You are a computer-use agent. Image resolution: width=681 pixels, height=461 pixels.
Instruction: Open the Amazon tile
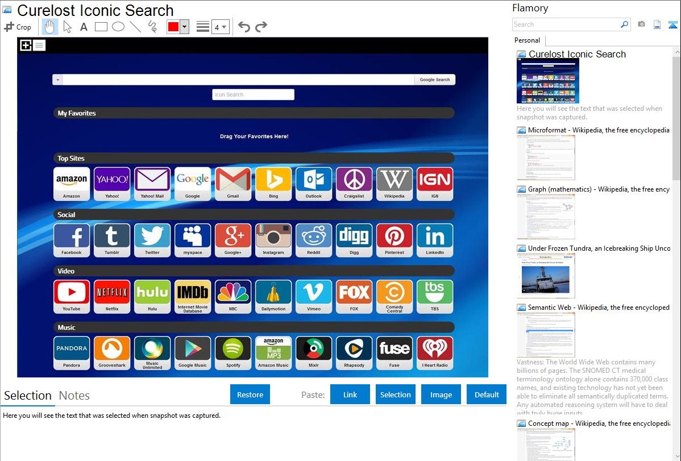click(72, 184)
